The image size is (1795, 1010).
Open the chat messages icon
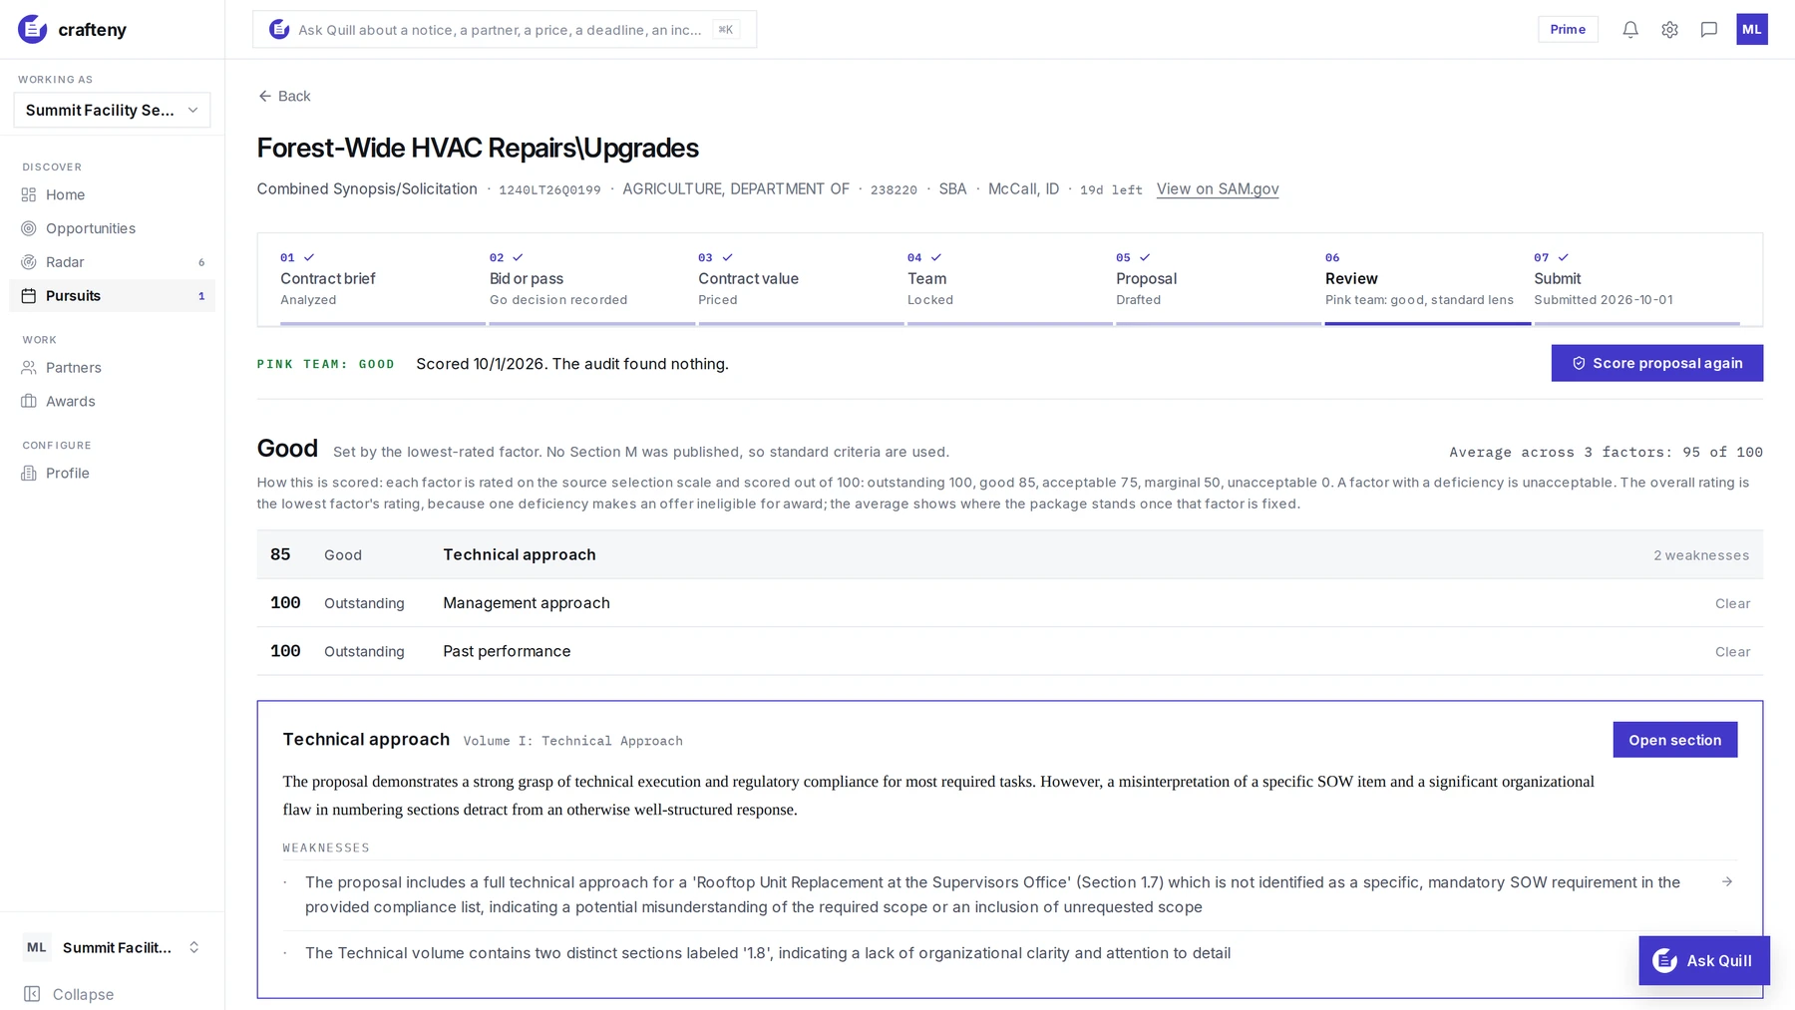click(x=1709, y=30)
